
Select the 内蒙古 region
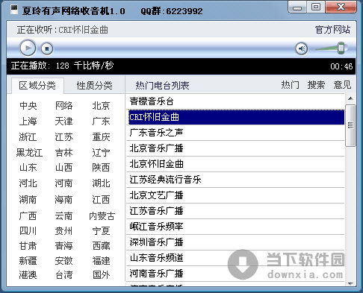click(102, 215)
